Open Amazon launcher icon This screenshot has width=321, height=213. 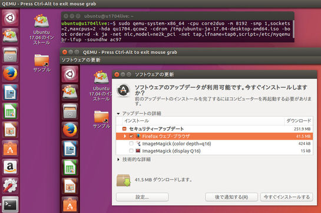pyautogui.click(x=10, y=167)
